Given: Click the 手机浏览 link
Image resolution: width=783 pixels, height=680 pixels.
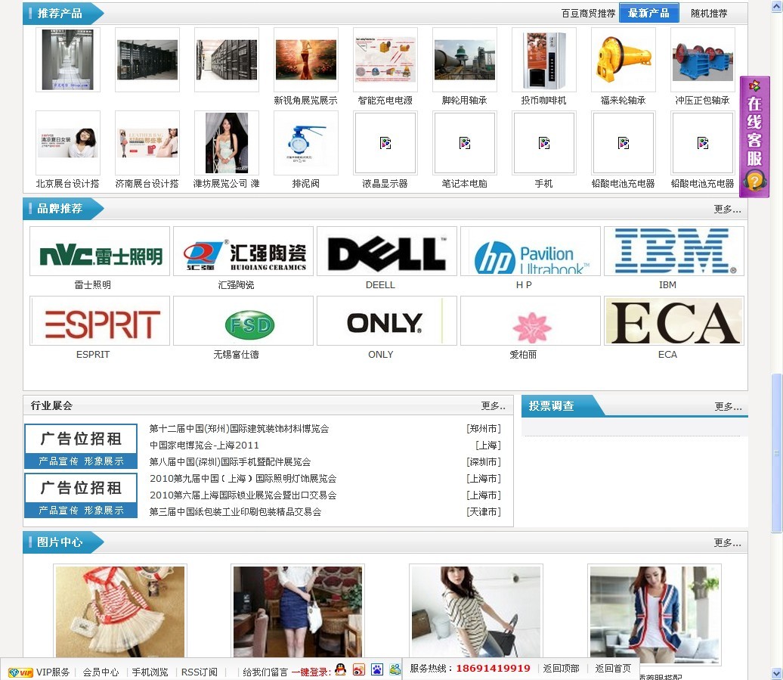Looking at the screenshot, I should coord(150,672).
